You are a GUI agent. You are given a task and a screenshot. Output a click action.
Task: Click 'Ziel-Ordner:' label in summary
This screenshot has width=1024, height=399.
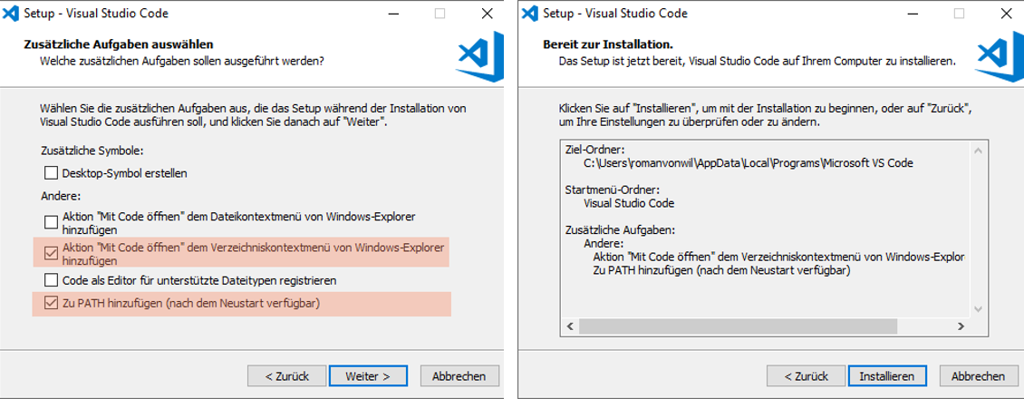click(594, 151)
